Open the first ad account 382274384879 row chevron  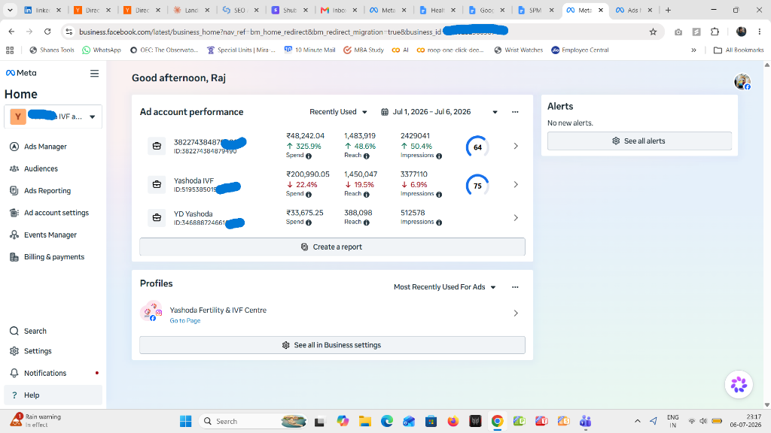click(x=516, y=147)
